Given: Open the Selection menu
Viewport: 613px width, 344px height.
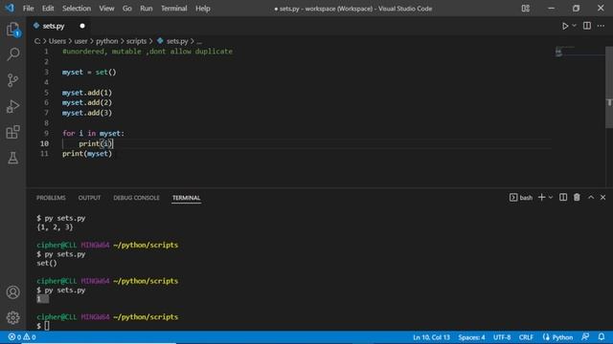Looking at the screenshot, I should 77,9.
